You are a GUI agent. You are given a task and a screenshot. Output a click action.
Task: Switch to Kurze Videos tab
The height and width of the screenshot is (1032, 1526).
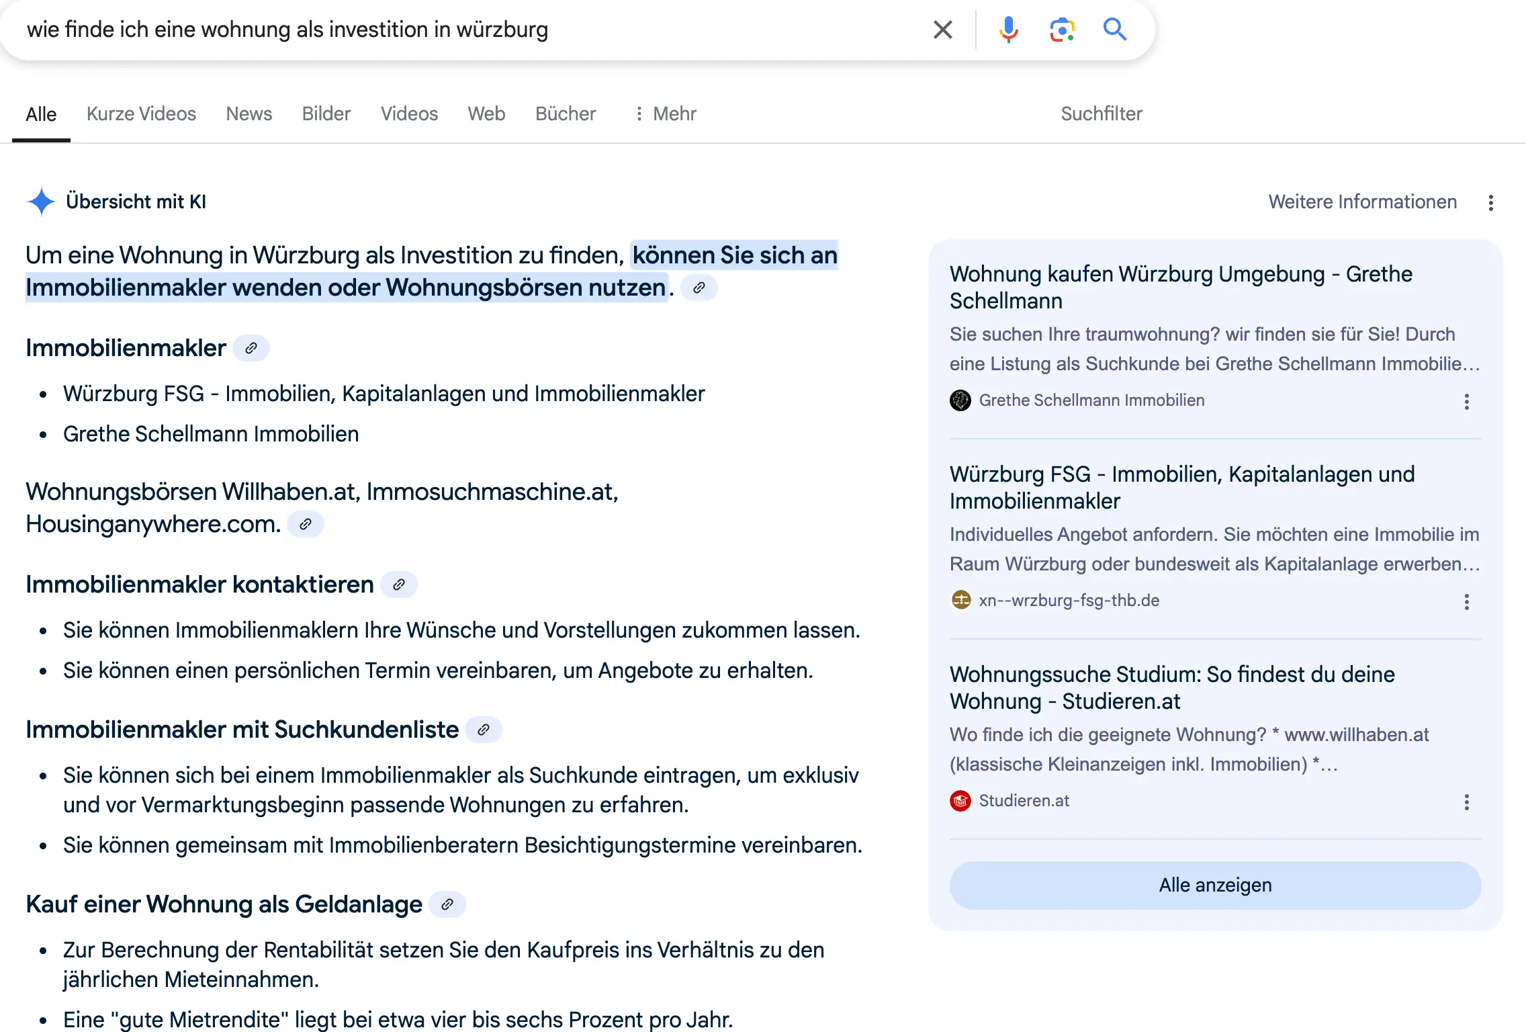point(141,114)
